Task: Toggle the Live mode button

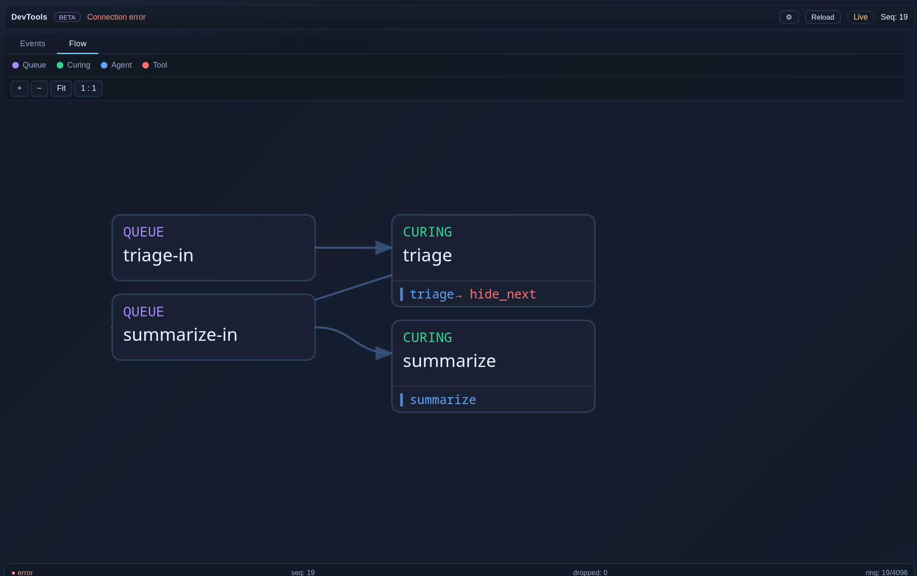Action: coord(860,17)
